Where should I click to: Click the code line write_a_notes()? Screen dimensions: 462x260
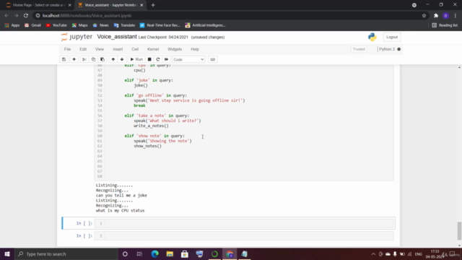(x=151, y=126)
